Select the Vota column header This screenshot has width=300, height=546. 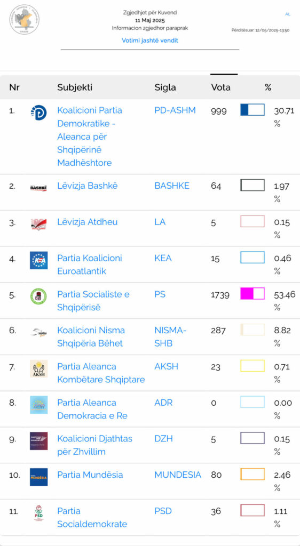click(x=220, y=87)
